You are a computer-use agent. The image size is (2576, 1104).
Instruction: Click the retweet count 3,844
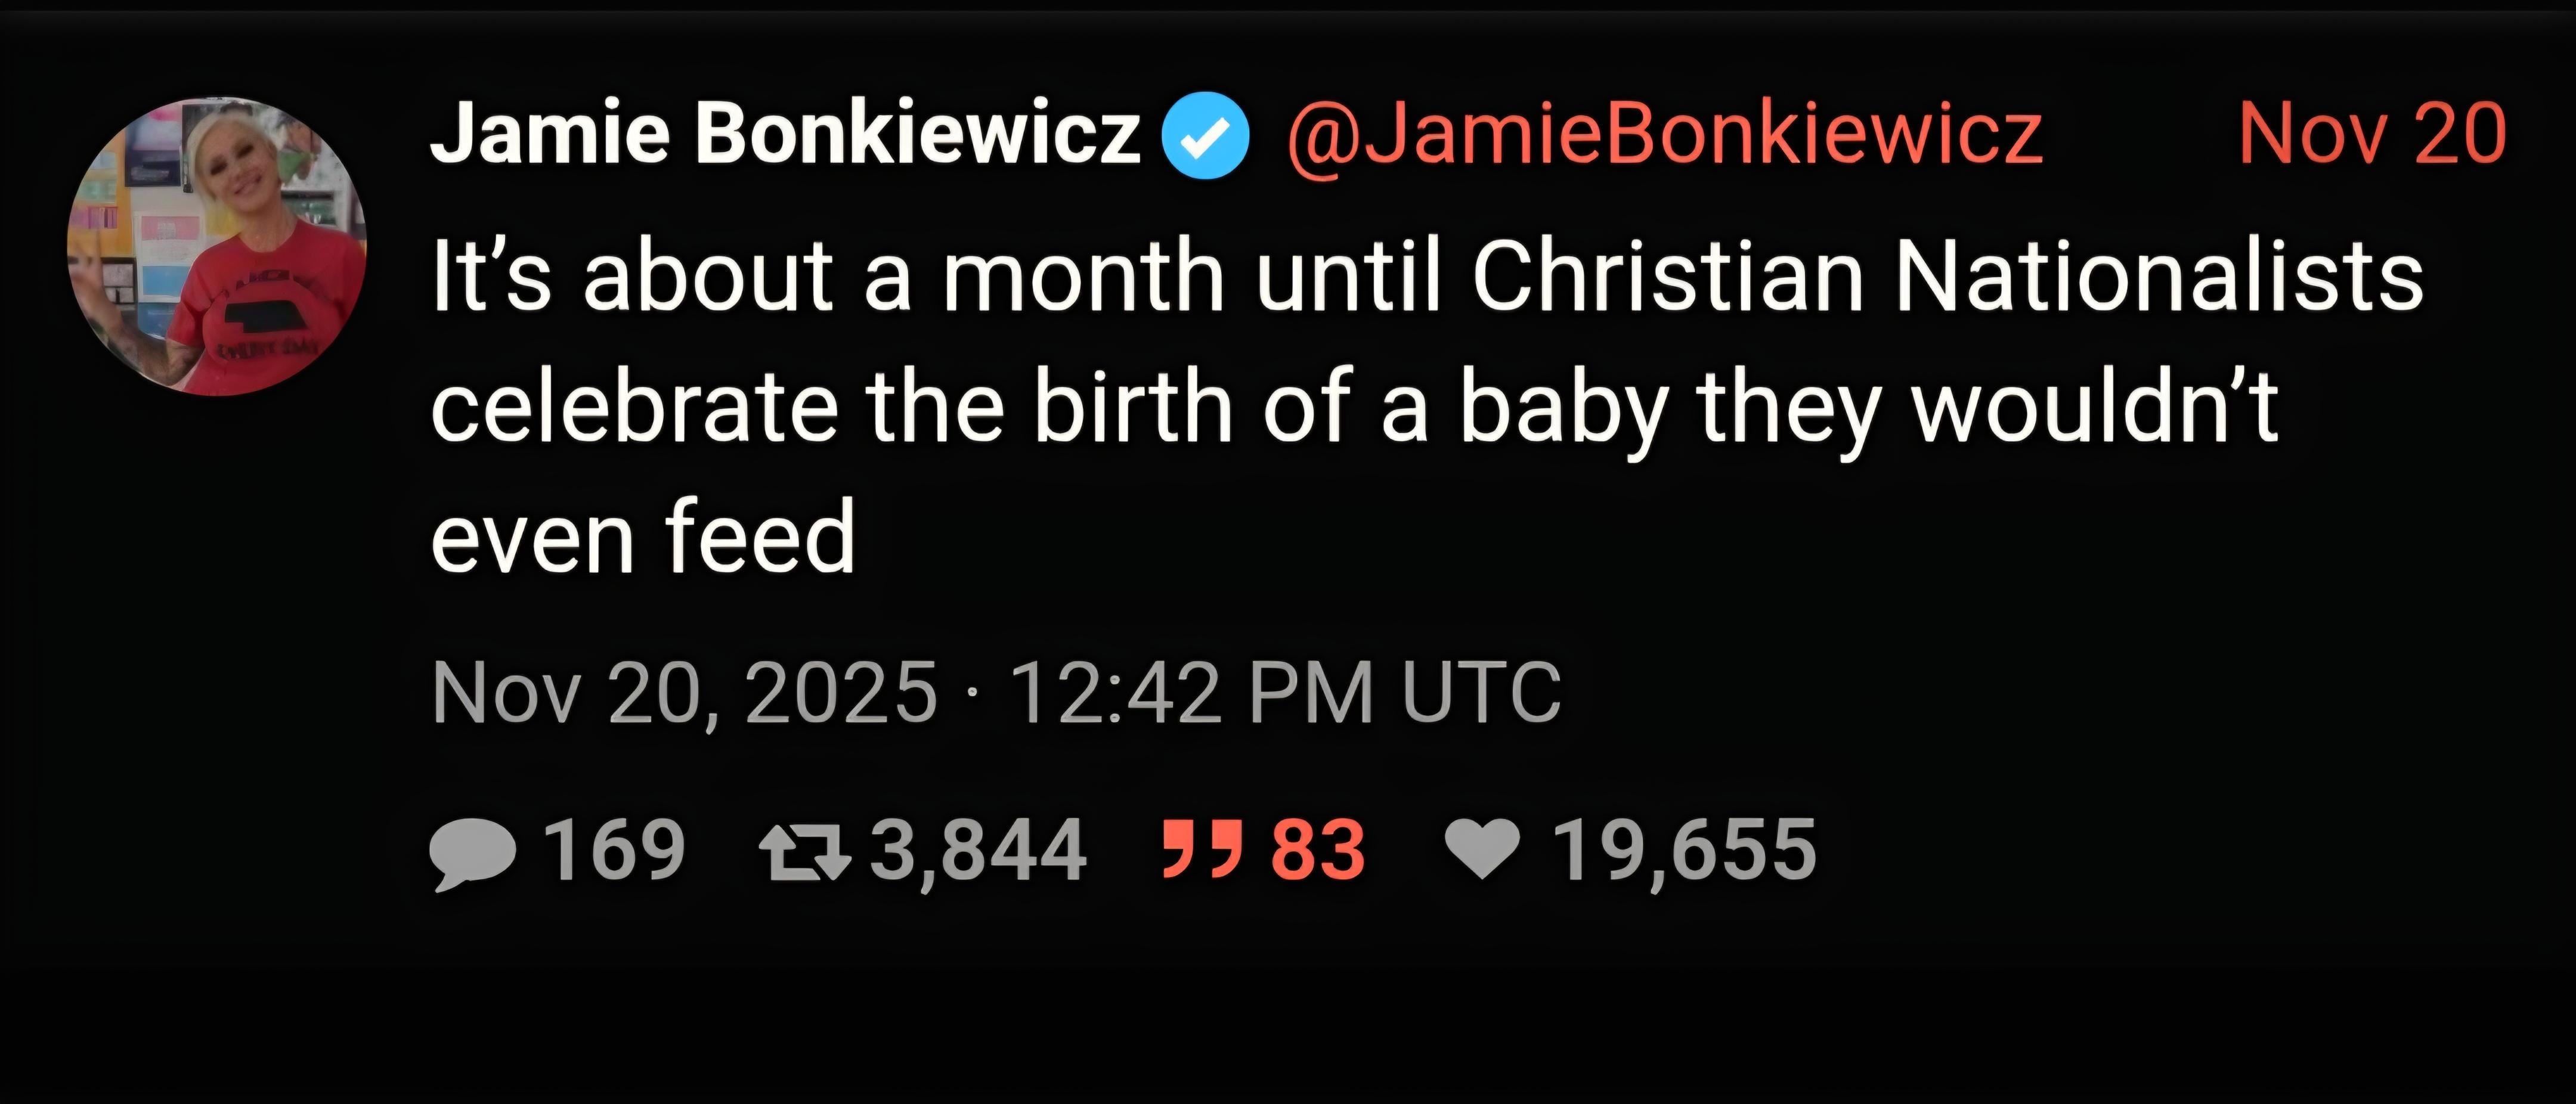point(978,851)
